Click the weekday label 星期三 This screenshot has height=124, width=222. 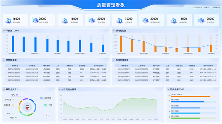(207, 8)
